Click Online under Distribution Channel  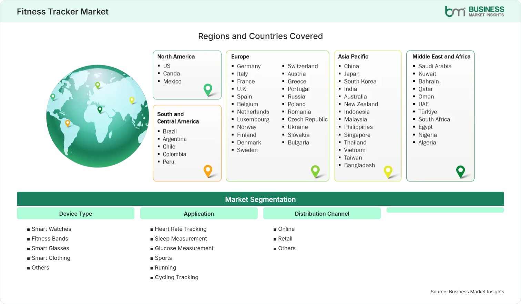click(286, 229)
